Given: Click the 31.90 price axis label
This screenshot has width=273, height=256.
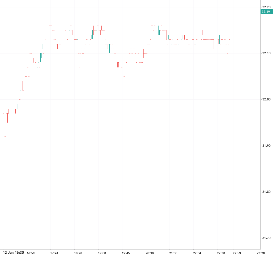Looking at the screenshot, I should coord(266,146).
